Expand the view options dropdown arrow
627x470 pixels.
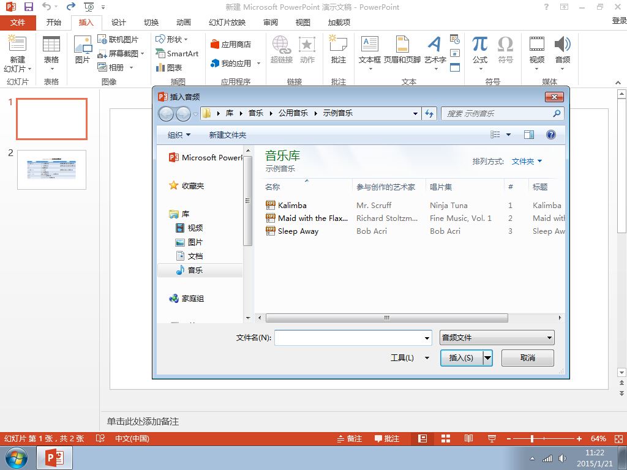pos(508,135)
